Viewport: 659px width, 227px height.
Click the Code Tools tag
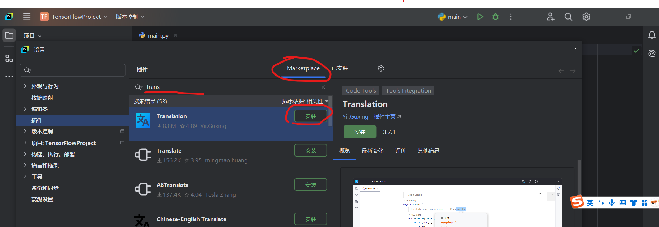[x=361, y=91]
